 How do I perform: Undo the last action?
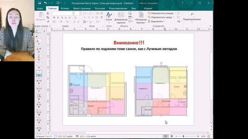pyautogui.click(x=45, y=3)
